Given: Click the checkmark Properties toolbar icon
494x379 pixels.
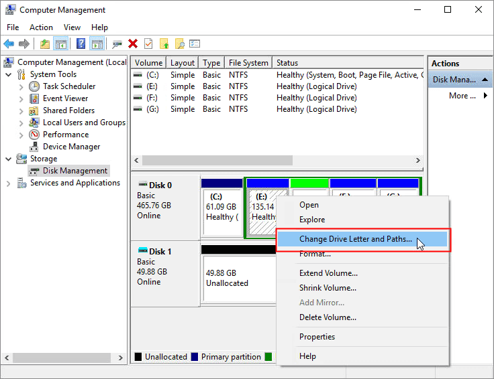Looking at the screenshot, I should tap(148, 44).
